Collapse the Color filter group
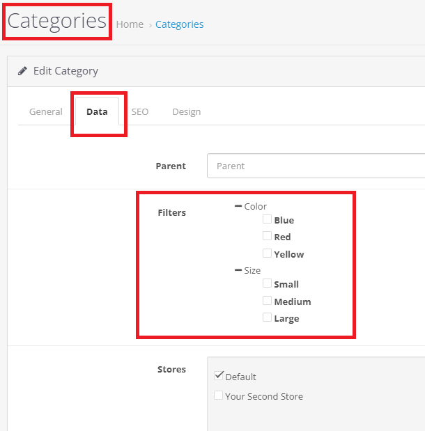 coord(239,206)
